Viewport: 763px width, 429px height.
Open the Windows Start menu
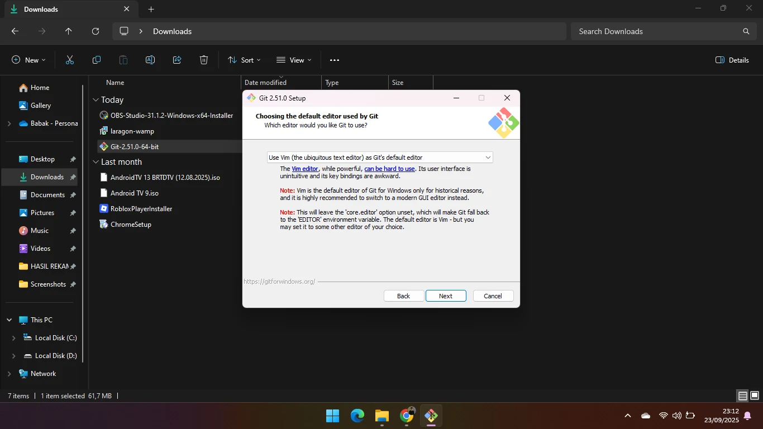click(332, 416)
